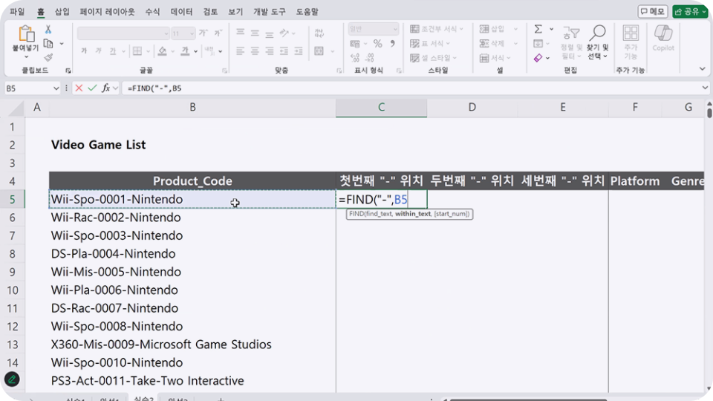Click the Decrease Decimal icon

[x=370, y=58]
